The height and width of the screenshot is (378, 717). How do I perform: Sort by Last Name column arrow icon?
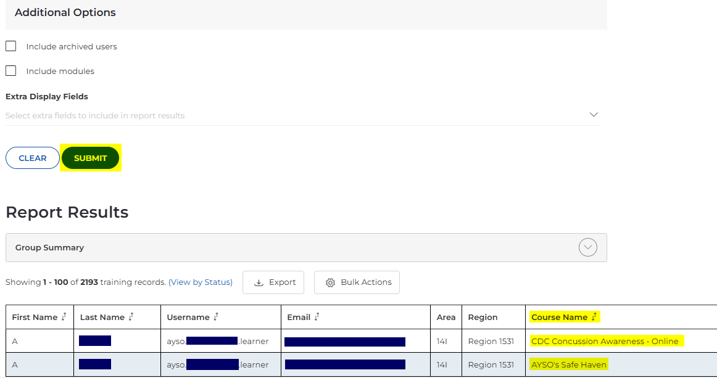tap(131, 317)
